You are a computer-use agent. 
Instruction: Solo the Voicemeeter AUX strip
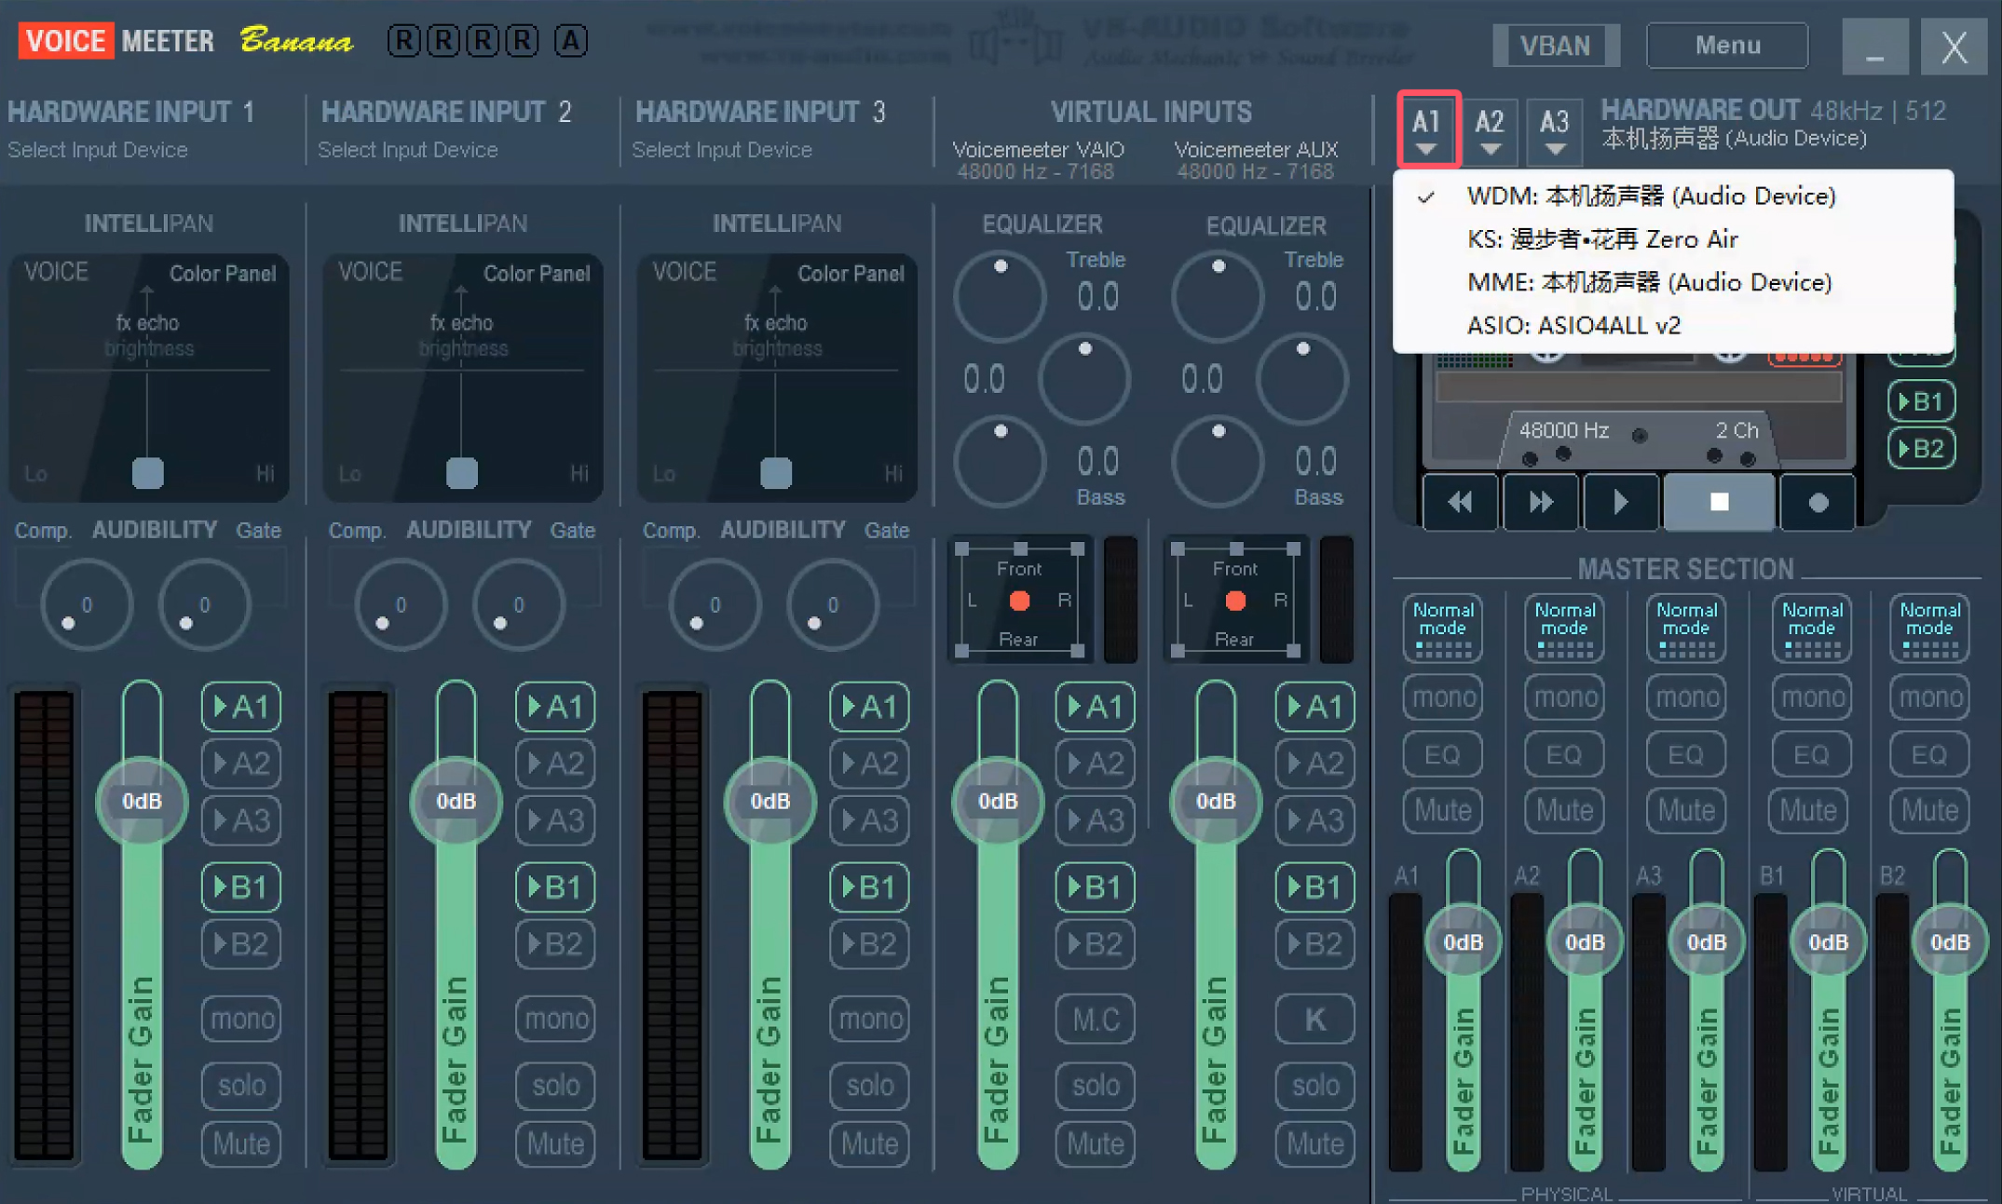pyautogui.click(x=1314, y=1086)
